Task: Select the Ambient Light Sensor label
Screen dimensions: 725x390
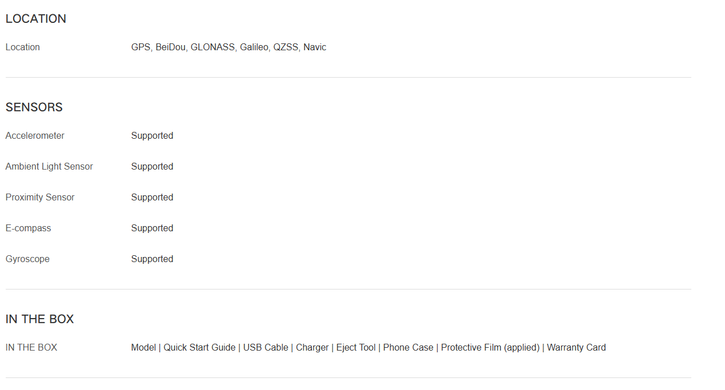Action: (x=49, y=167)
